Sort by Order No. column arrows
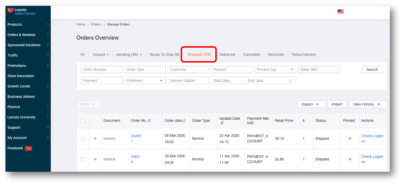This screenshot has width=400, height=183. [150, 120]
